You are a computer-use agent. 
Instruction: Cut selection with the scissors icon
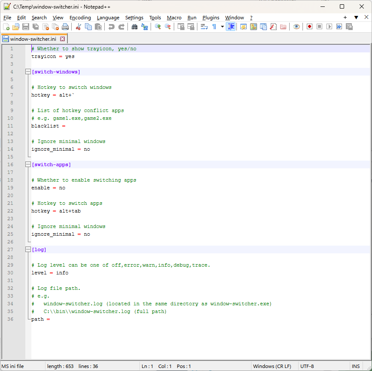79,27
